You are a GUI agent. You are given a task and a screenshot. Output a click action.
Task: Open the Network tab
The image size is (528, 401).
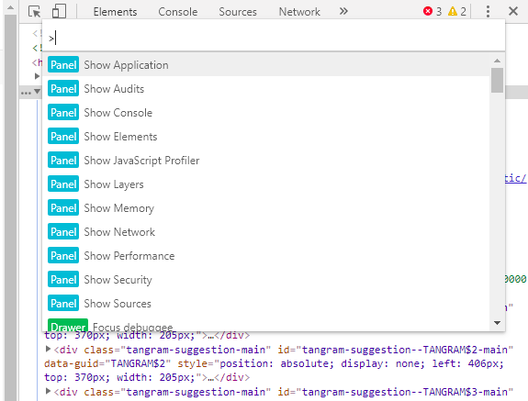(x=299, y=12)
